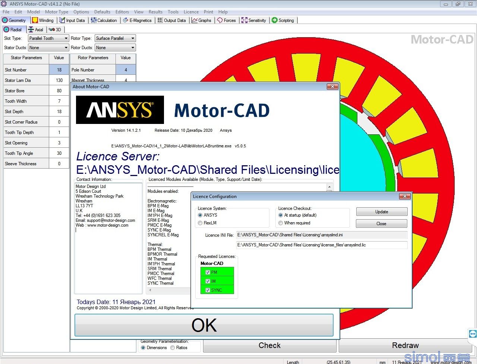Click the large OK button

point(204,325)
